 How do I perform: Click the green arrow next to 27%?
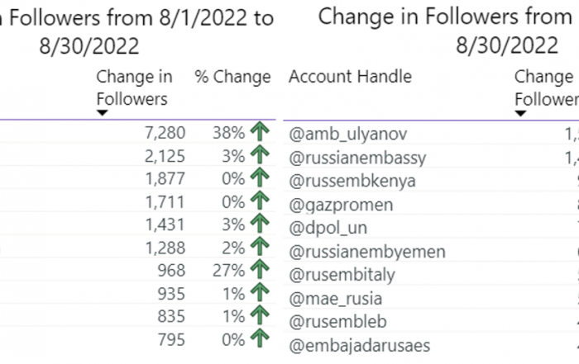pos(260,269)
